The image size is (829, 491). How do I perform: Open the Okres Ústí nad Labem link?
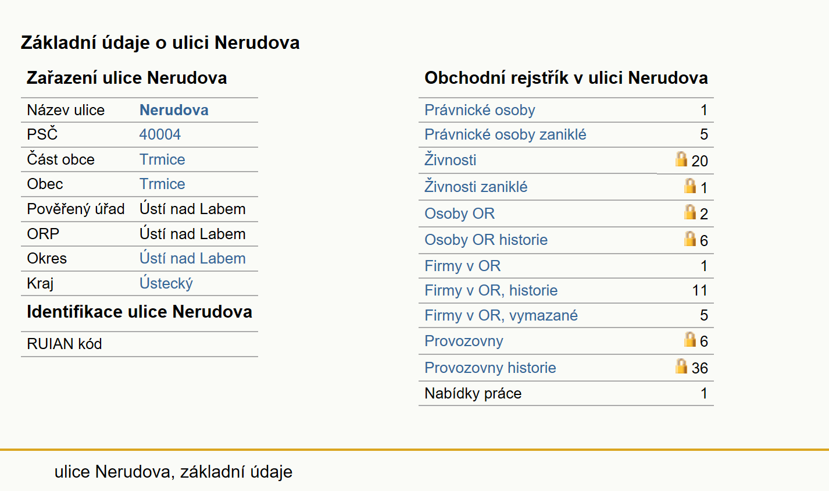click(x=192, y=258)
